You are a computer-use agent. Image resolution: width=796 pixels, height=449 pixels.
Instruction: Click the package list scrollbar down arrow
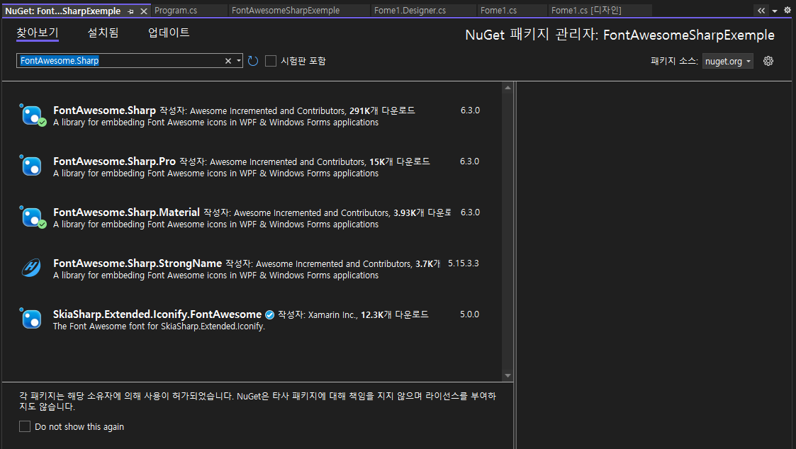tap(508, 375)
